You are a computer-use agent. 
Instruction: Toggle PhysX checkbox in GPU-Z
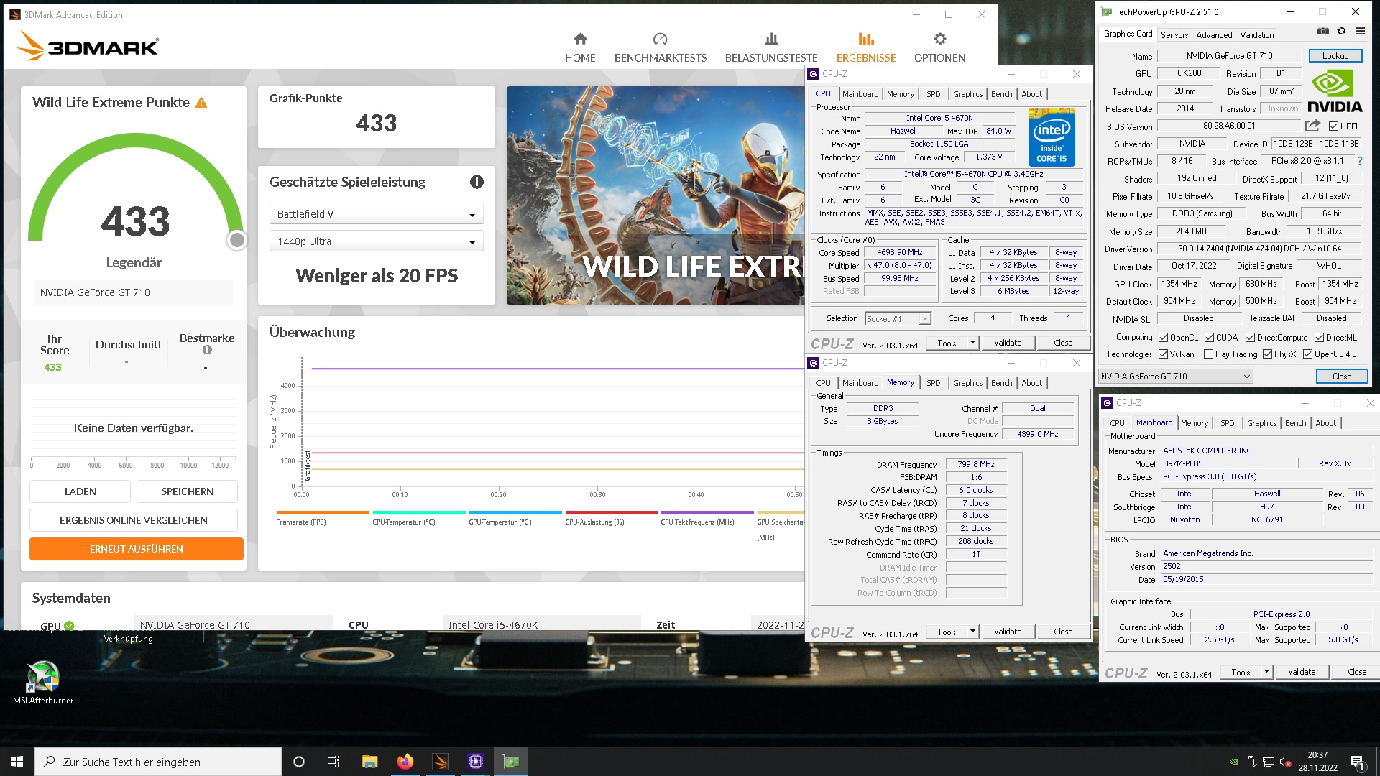[1267, 354]
